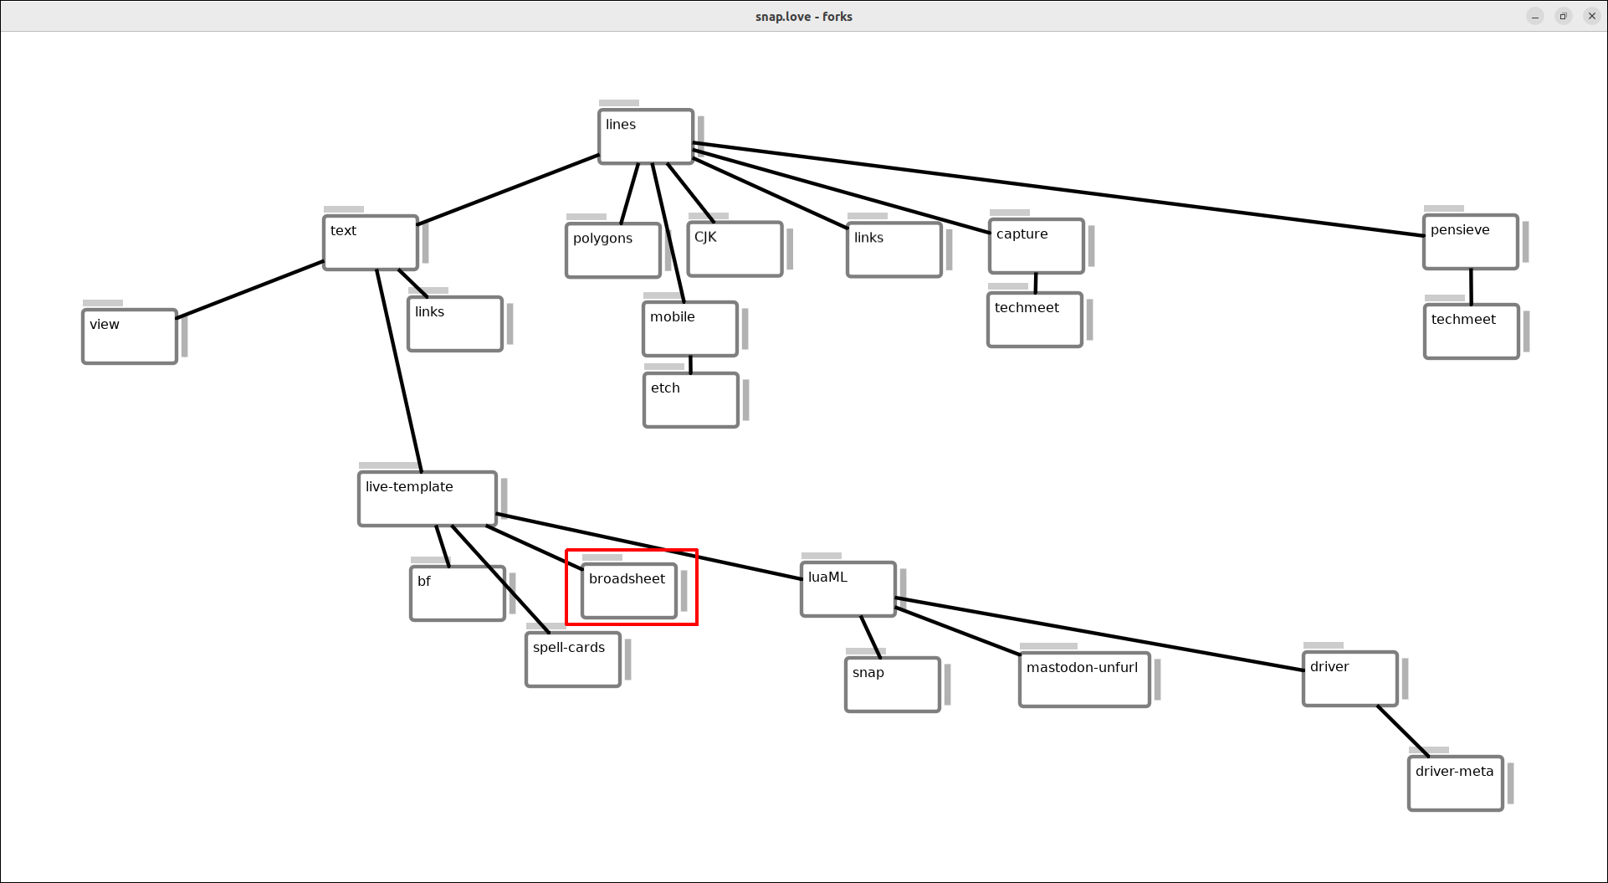The image size is (1608, 883).
Task: Select the 'techmeet' node below capture
Action: [1034, 320]
